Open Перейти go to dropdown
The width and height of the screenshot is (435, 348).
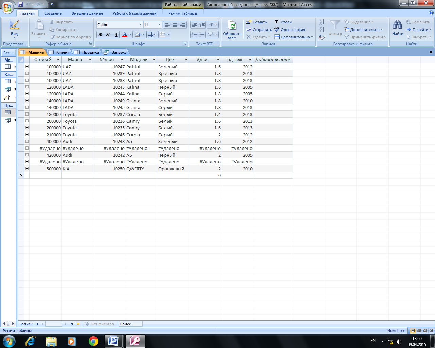(x=419, y=30)
